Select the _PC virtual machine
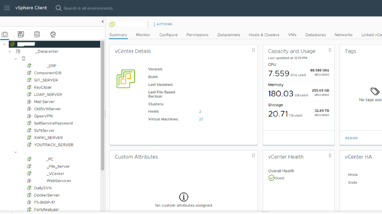 pyautogui.click(x=50, y=159)
